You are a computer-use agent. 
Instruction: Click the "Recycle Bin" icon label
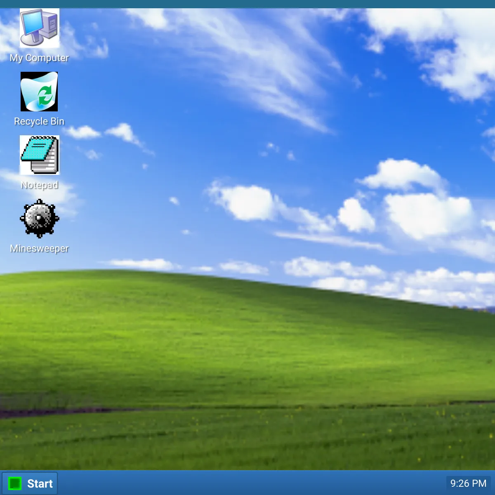pos(40,121)
